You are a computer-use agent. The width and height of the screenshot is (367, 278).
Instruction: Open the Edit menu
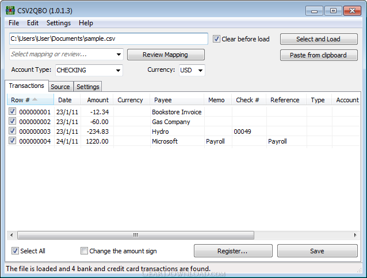pos(33,23)
